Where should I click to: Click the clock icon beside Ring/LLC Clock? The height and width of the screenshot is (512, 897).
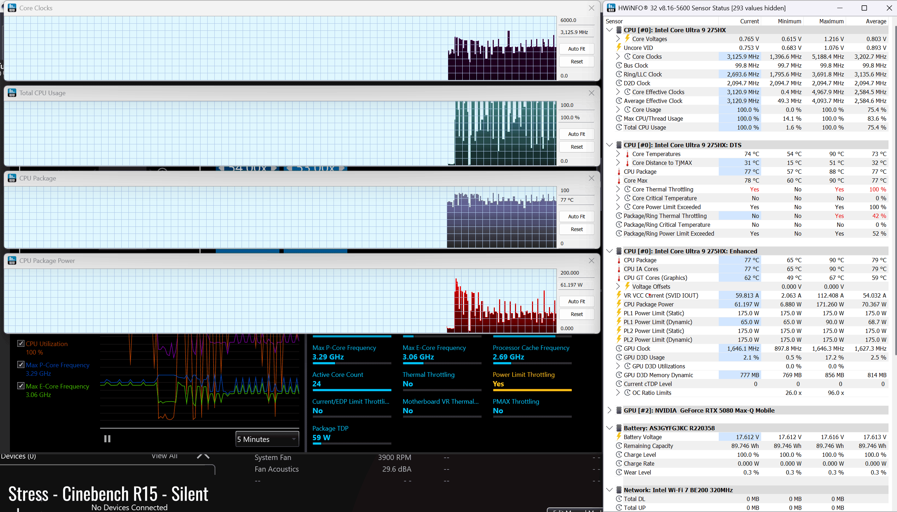point(619,74)
